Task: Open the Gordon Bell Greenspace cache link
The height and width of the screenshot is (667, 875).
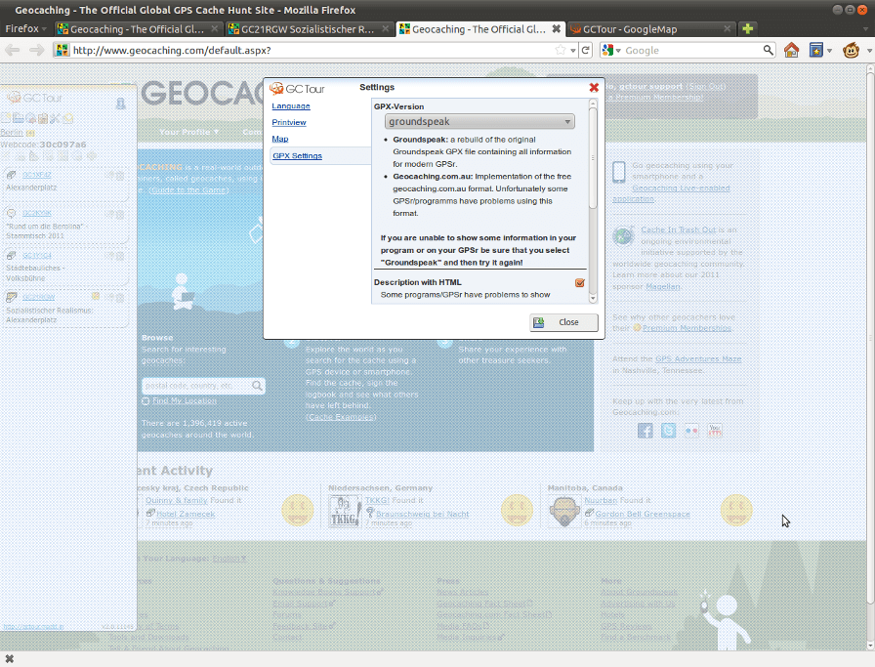Action: click(x=643, y=514)
